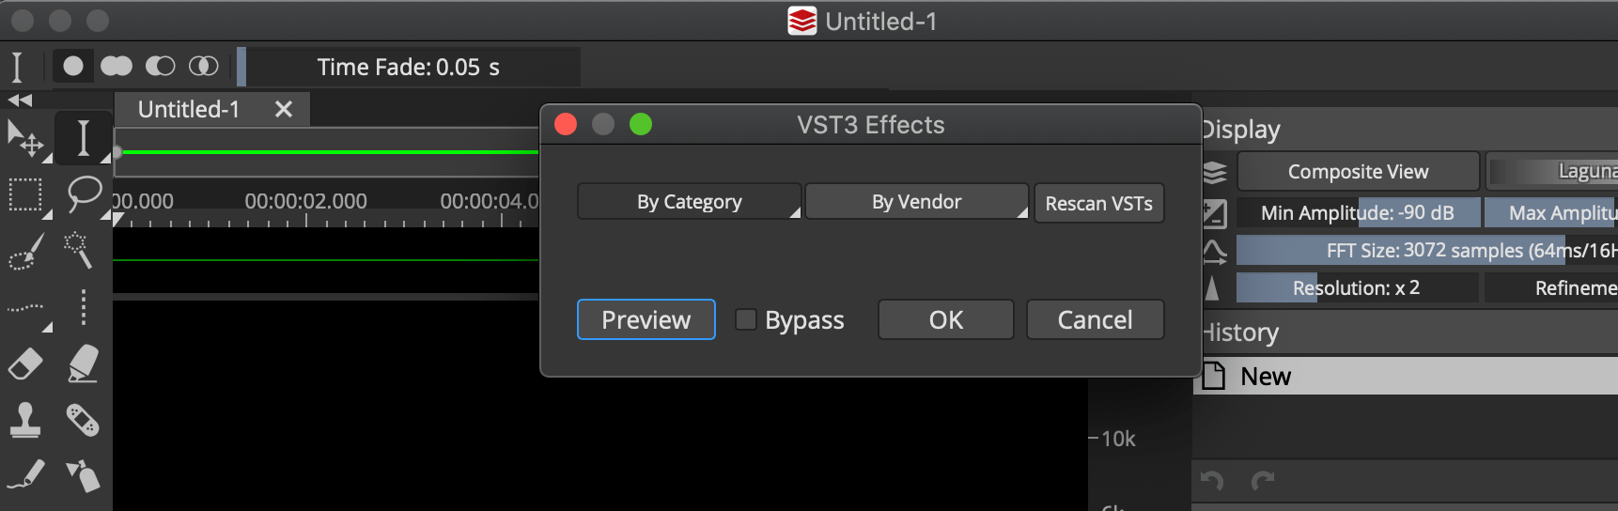Select the spray can tool
Image resolution: width=1618 pixels, height=511 pixels.
[83, 475]
